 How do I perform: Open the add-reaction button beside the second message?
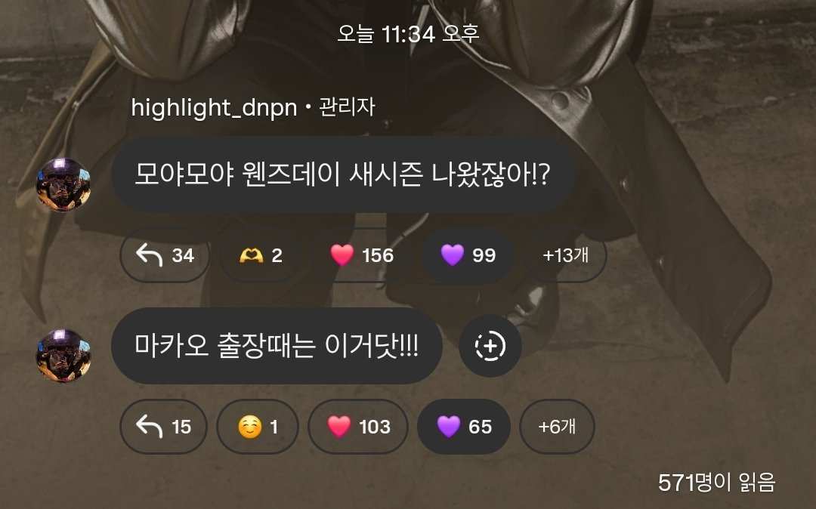[x=490, y=346]
